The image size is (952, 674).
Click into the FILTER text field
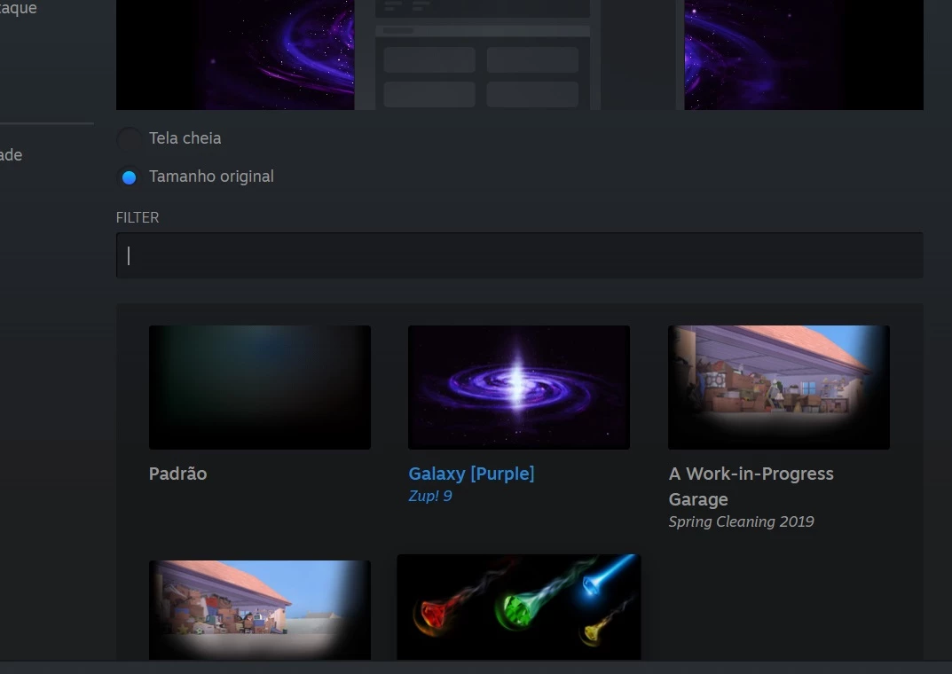520,255
